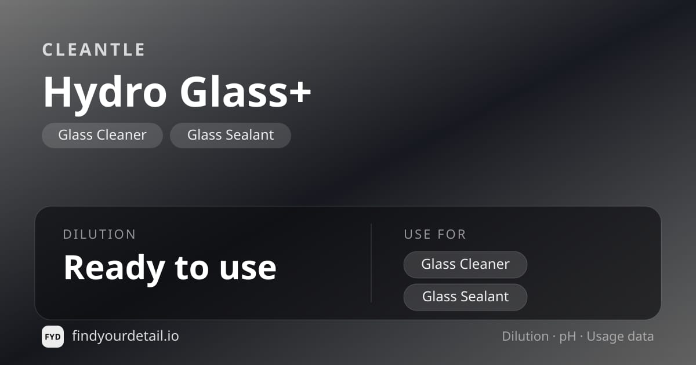Click the FYD logo icon
This screenshot has height=365, width=696.
[53, 337]
